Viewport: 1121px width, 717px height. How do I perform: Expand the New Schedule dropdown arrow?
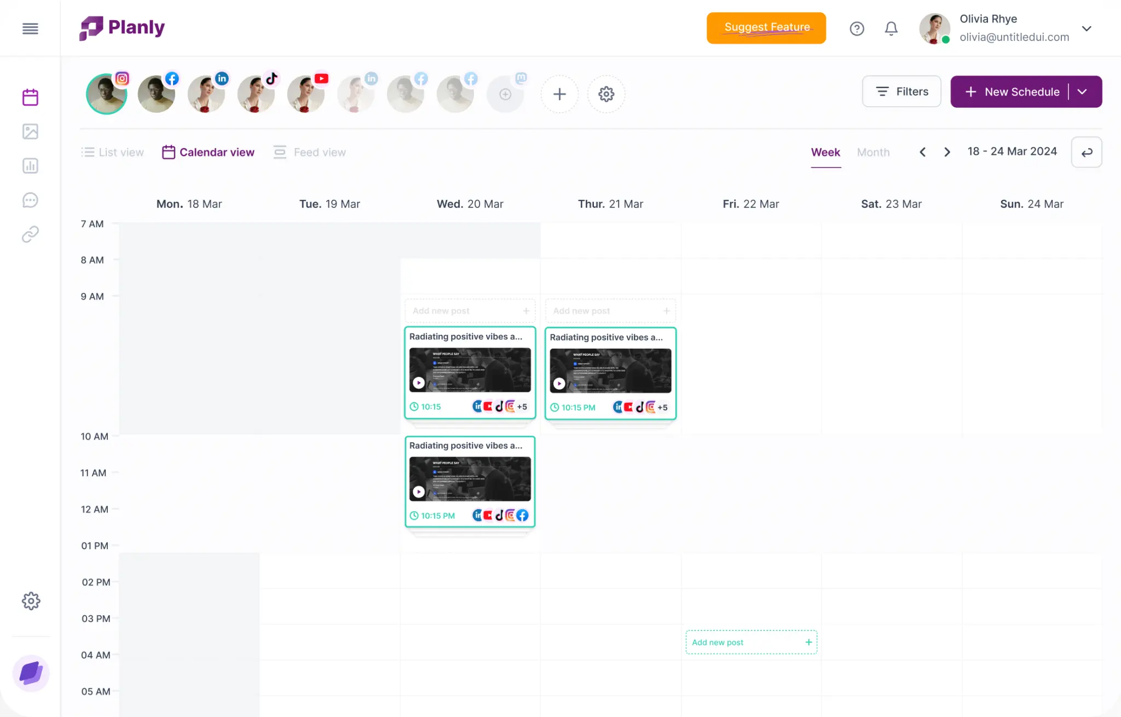click(x=1082, y=92)
